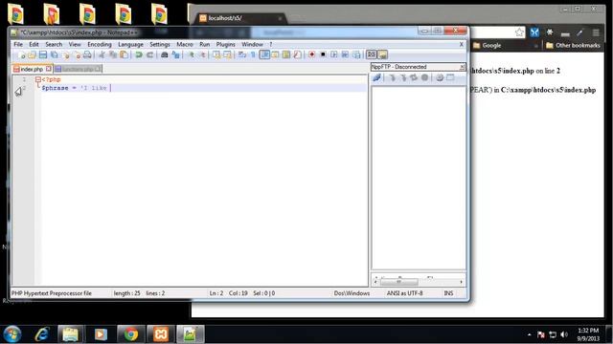Open the Encoding menu
The width and height of the screenshot is (613, 344).
[x=100, y=45]
